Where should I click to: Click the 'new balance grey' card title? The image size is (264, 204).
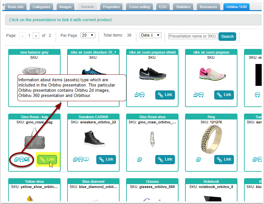pos(34,52)
